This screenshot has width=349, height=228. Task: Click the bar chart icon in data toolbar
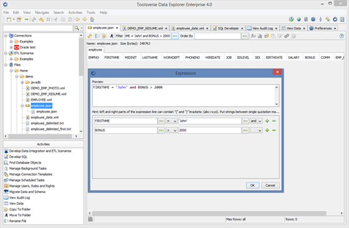click(x=260, y=36)
